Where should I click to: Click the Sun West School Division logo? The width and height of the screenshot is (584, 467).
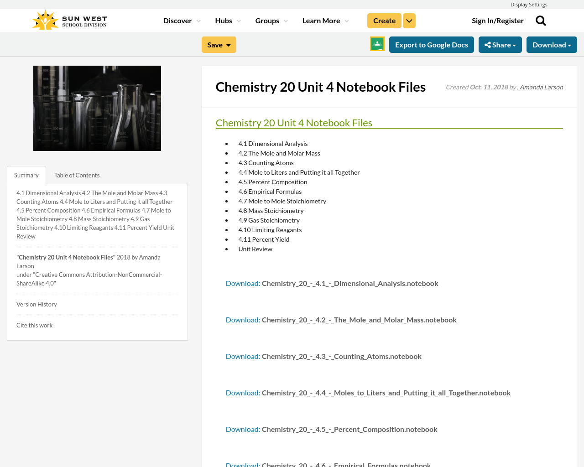pyautogui.click(x=69, y=21)
